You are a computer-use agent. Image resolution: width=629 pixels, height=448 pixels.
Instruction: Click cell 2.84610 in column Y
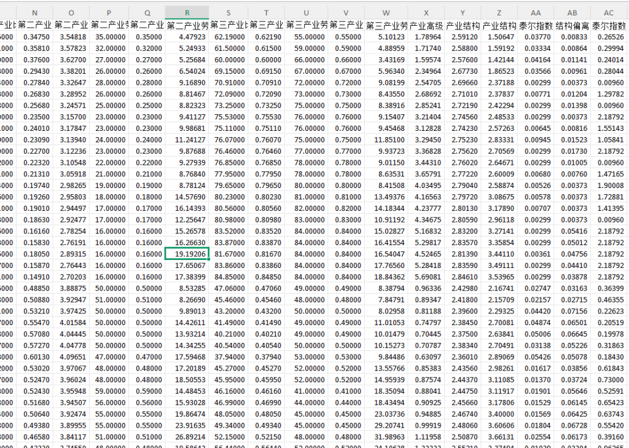tap(463, 277)
